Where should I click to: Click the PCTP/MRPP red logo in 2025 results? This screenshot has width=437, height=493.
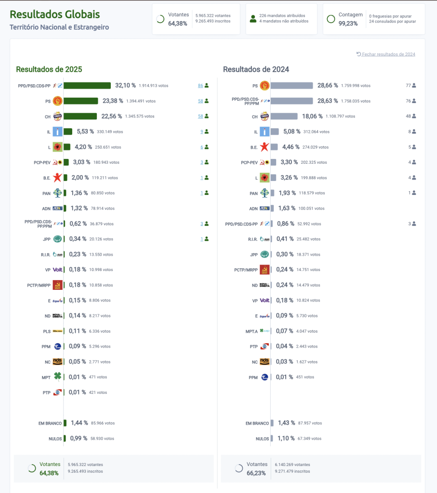pos(57,285)
